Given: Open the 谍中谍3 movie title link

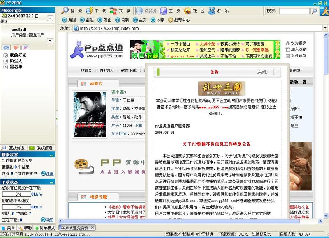Looking at the screenshot, I should coord(119,92).
